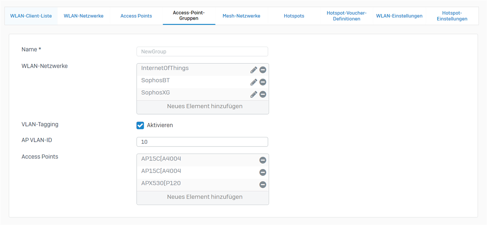The height and width of the screenshot is (225, 487).
Task: Open the WLAN-Netzwerke tab
Action: click(83, 16)
